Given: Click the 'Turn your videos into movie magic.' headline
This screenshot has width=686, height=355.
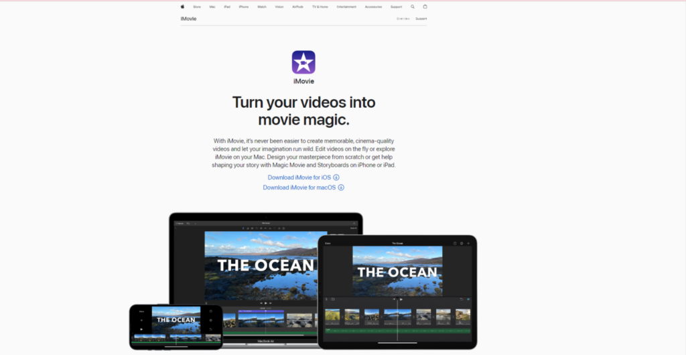Looking at the screenshot, I should 303,111.
